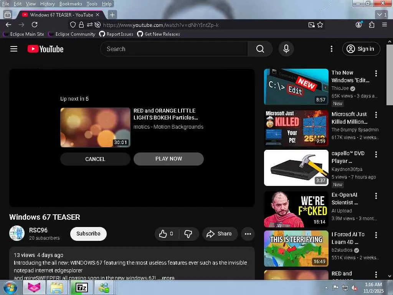Open a new tab with plus
393x295 pixels.
pos(112,15)
